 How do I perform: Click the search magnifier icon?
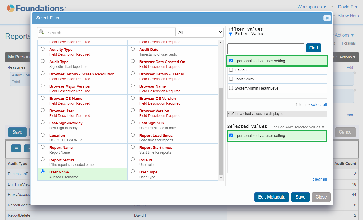click(x=41, y=32)
